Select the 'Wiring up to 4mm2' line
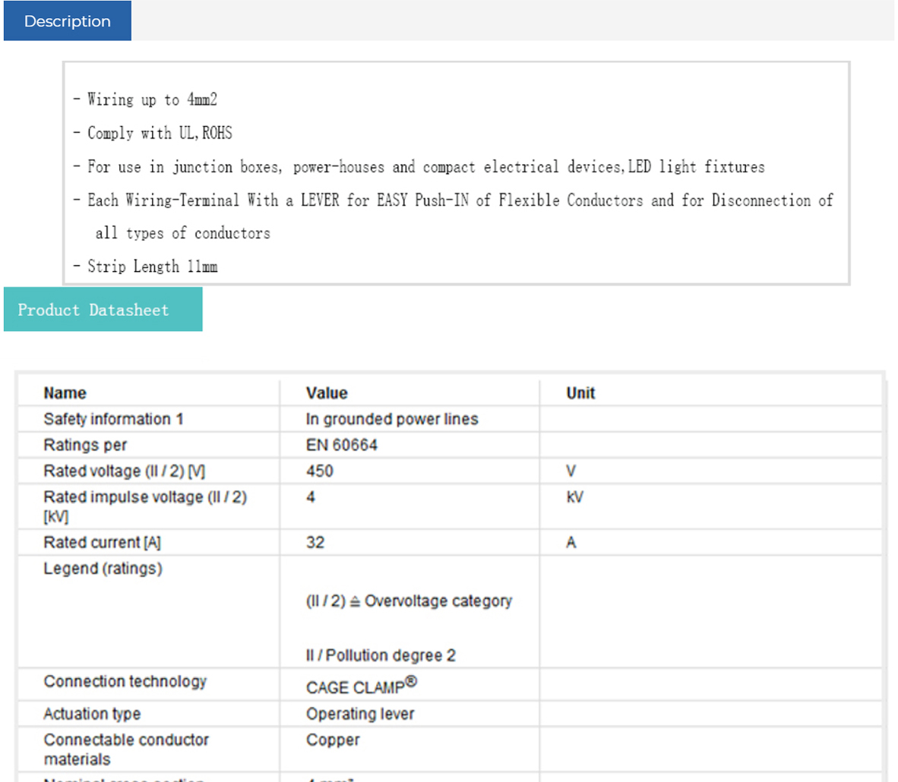 click(151, 99)
